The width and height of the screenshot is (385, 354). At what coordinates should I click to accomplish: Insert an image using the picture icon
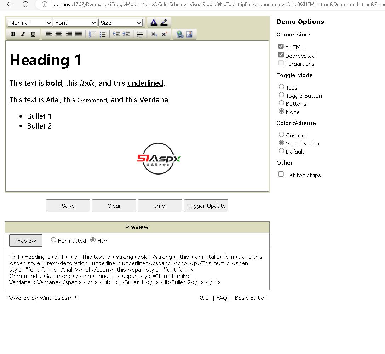(x=190, y=34)
